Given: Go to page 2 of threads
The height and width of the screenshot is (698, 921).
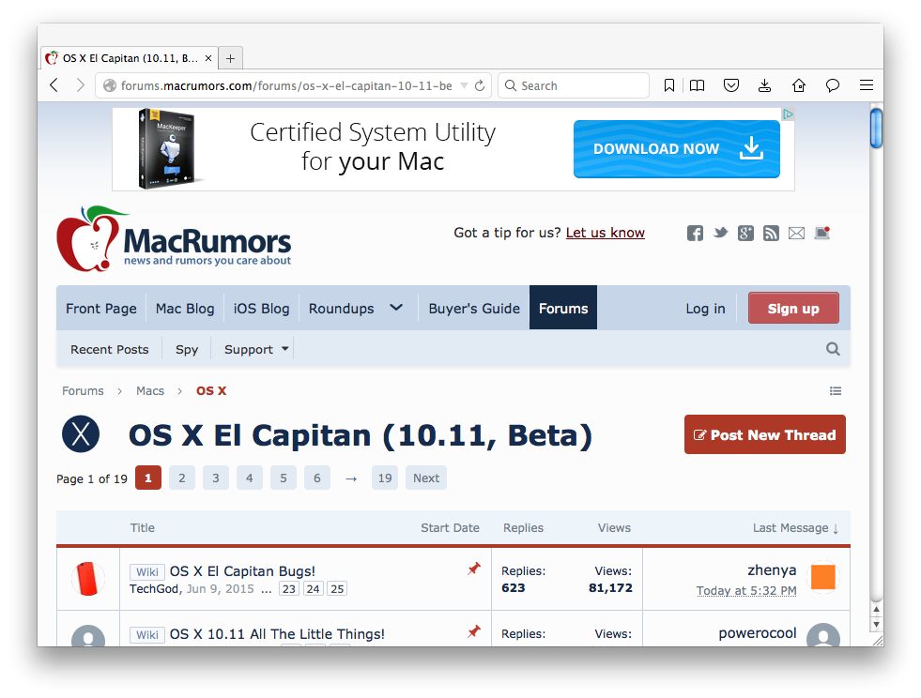Looking at the screenshot, I should click(x=182, y=478).
